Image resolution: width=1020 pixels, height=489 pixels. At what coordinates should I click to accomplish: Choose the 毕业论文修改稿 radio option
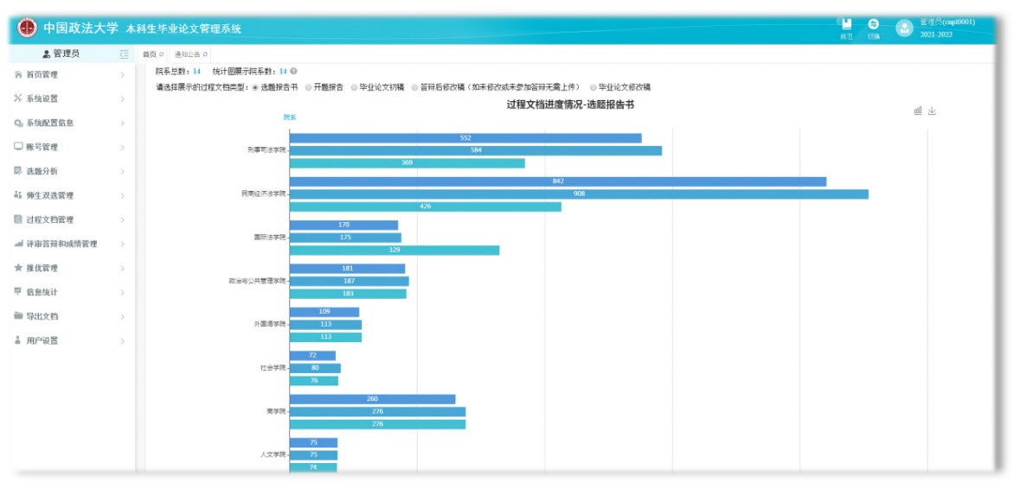593,87
